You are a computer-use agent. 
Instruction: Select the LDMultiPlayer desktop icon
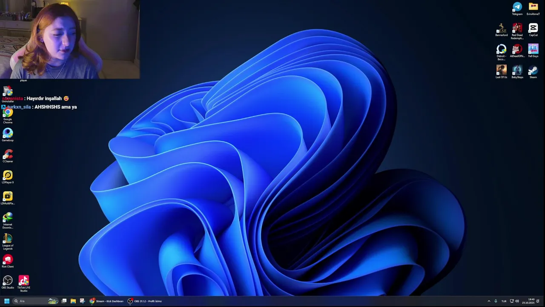[x=8, y=198]
